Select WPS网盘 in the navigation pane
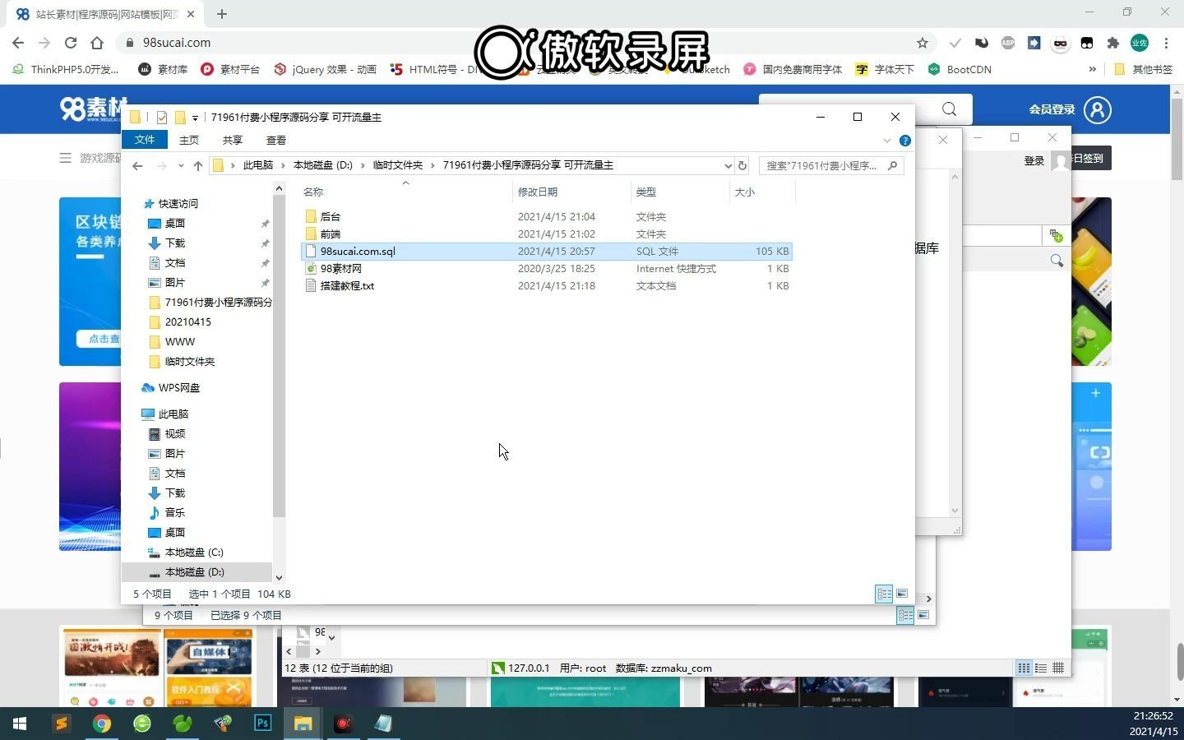Image resolution: width=1184 pixels, height=740 pixels. [x=179, y=387]
